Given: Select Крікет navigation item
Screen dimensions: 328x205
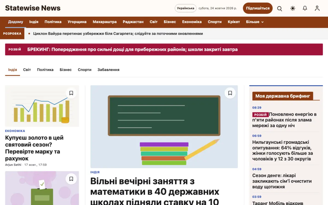Looking at the screenshot, I should click(234, 22).
